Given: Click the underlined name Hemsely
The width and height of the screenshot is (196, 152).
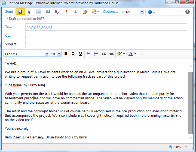Looking at the screenshot, I should [x=37, y=137].
